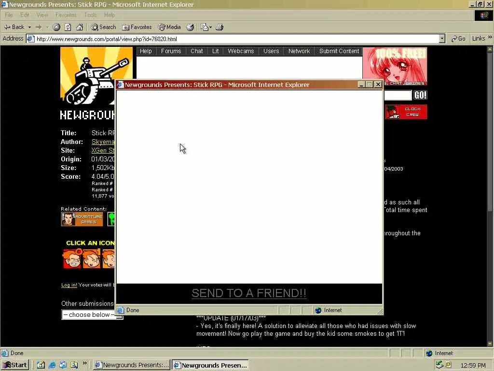Image resolution: width=494 pixels, height=371 pixels.
Task: Open the Skyema author link
Action: coord(103,142)
